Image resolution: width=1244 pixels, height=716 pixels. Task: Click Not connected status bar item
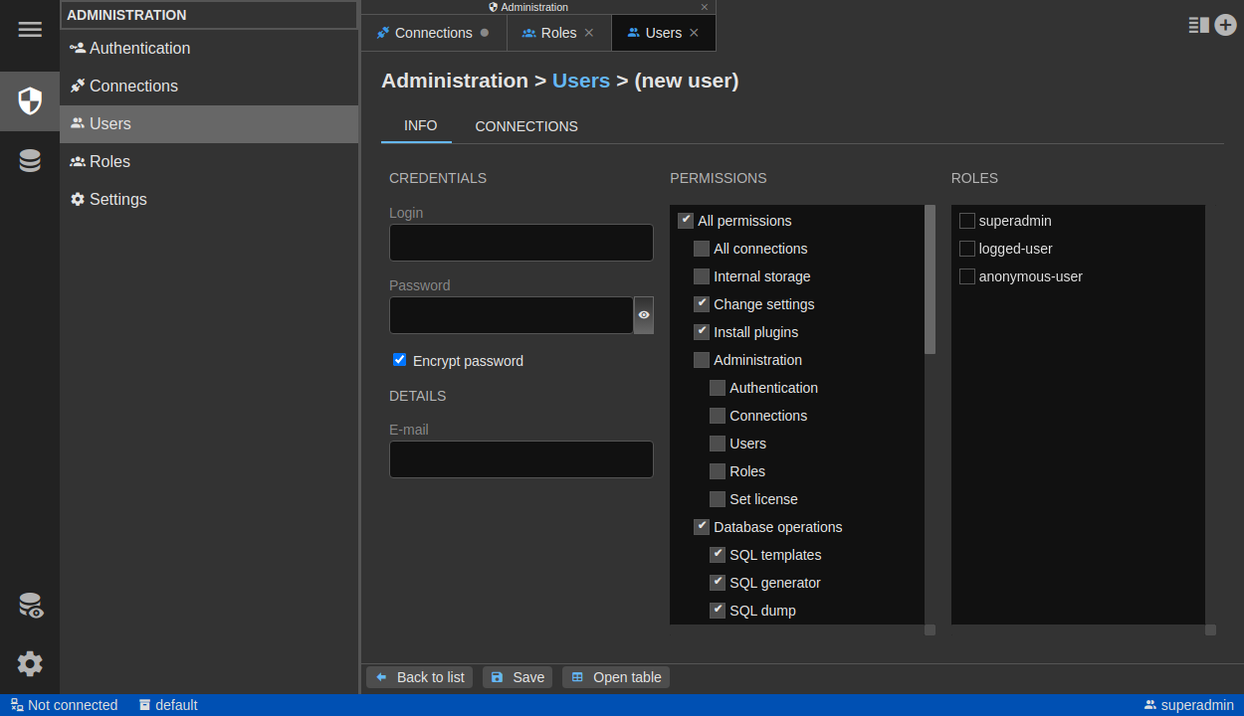tap(64, 705)
